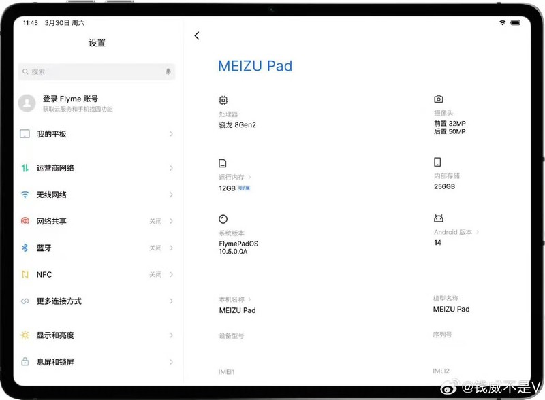The width and height of the screenshot is (545, 400).
Task: Tap the 可扩展 badge next to 12GB
Action: (244, 188)
